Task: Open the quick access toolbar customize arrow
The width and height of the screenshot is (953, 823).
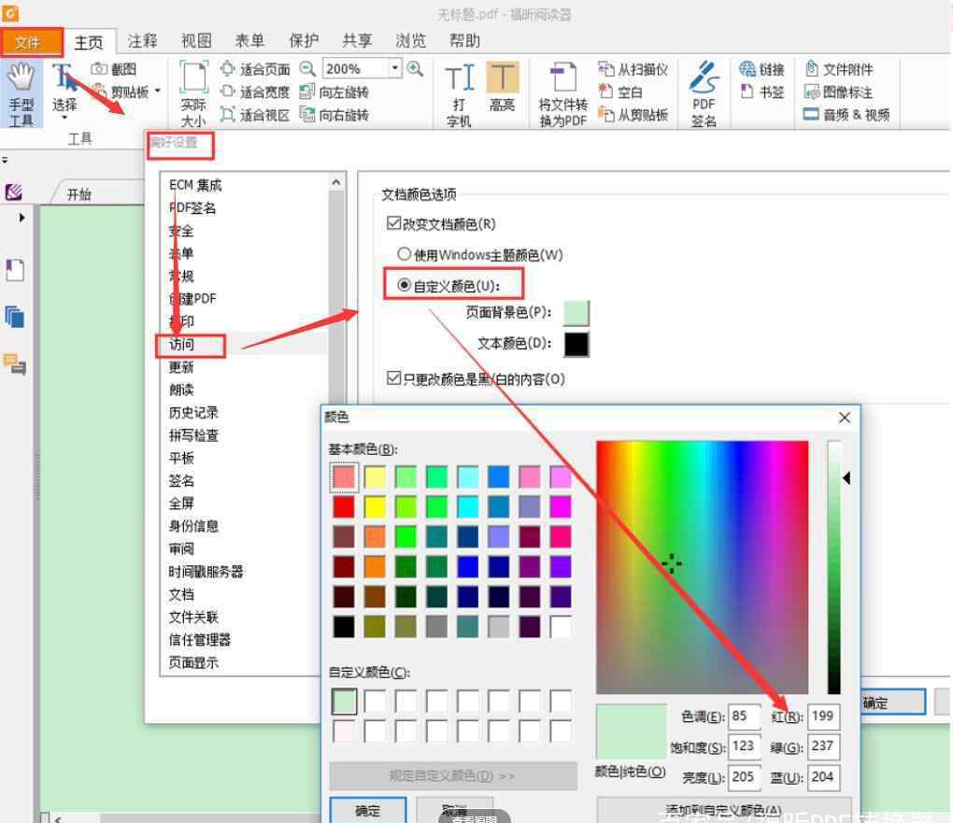Action: tap(5, 160)
